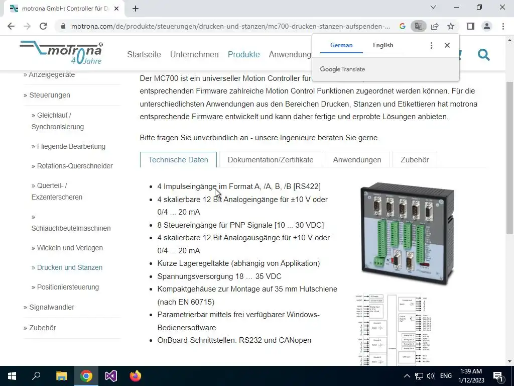The height and width of the screenshot is (386, 514).
Task: Open the tab search chevron
Action: (x=433, y=7)
